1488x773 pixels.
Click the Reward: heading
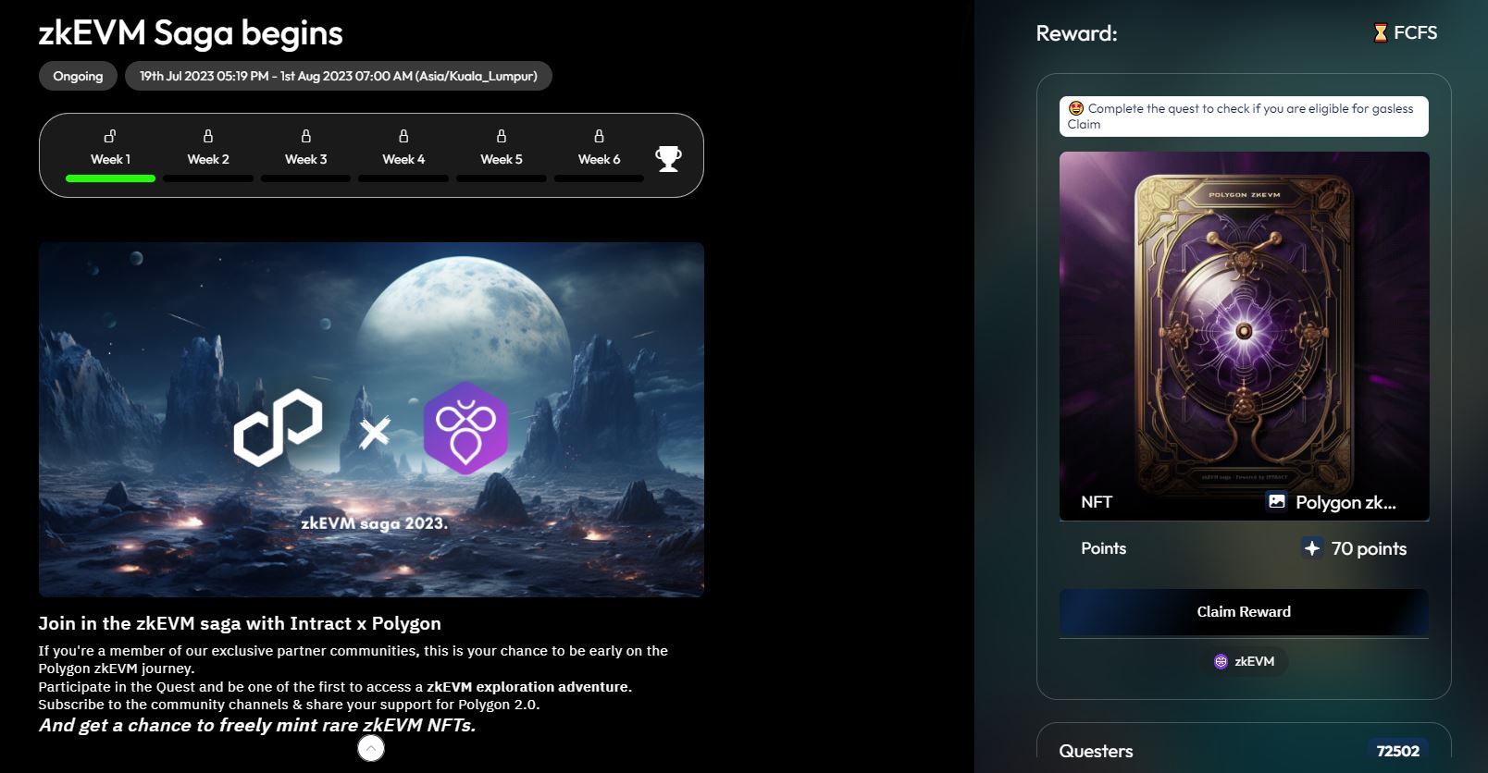click(x=1076, y=33)
